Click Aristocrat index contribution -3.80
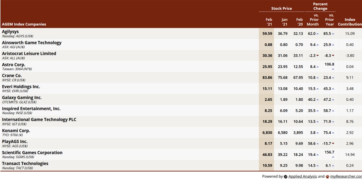 coord(349,56)
